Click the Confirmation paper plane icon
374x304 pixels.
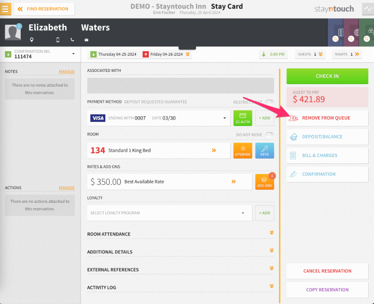[x=293, y=174]
